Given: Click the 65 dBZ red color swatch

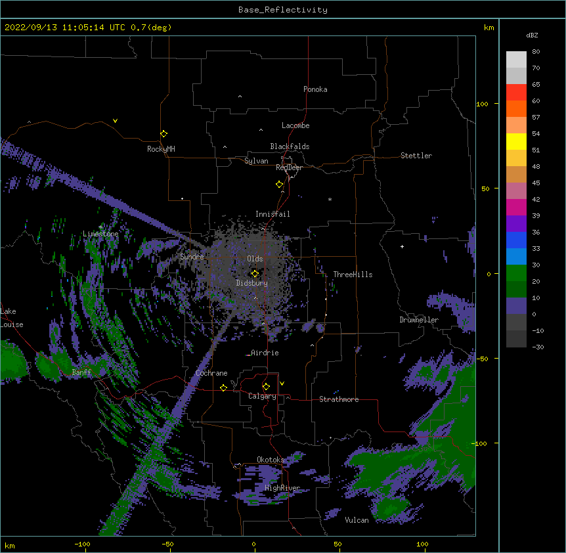Looking at the screenshot, I should click(x=516, y=93).
